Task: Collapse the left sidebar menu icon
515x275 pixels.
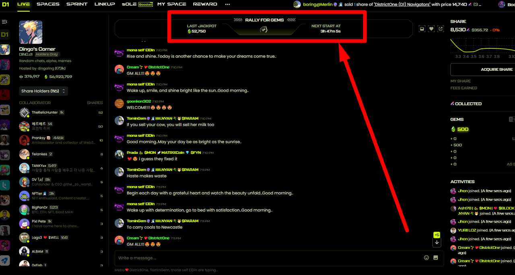Action: [5, 22]
